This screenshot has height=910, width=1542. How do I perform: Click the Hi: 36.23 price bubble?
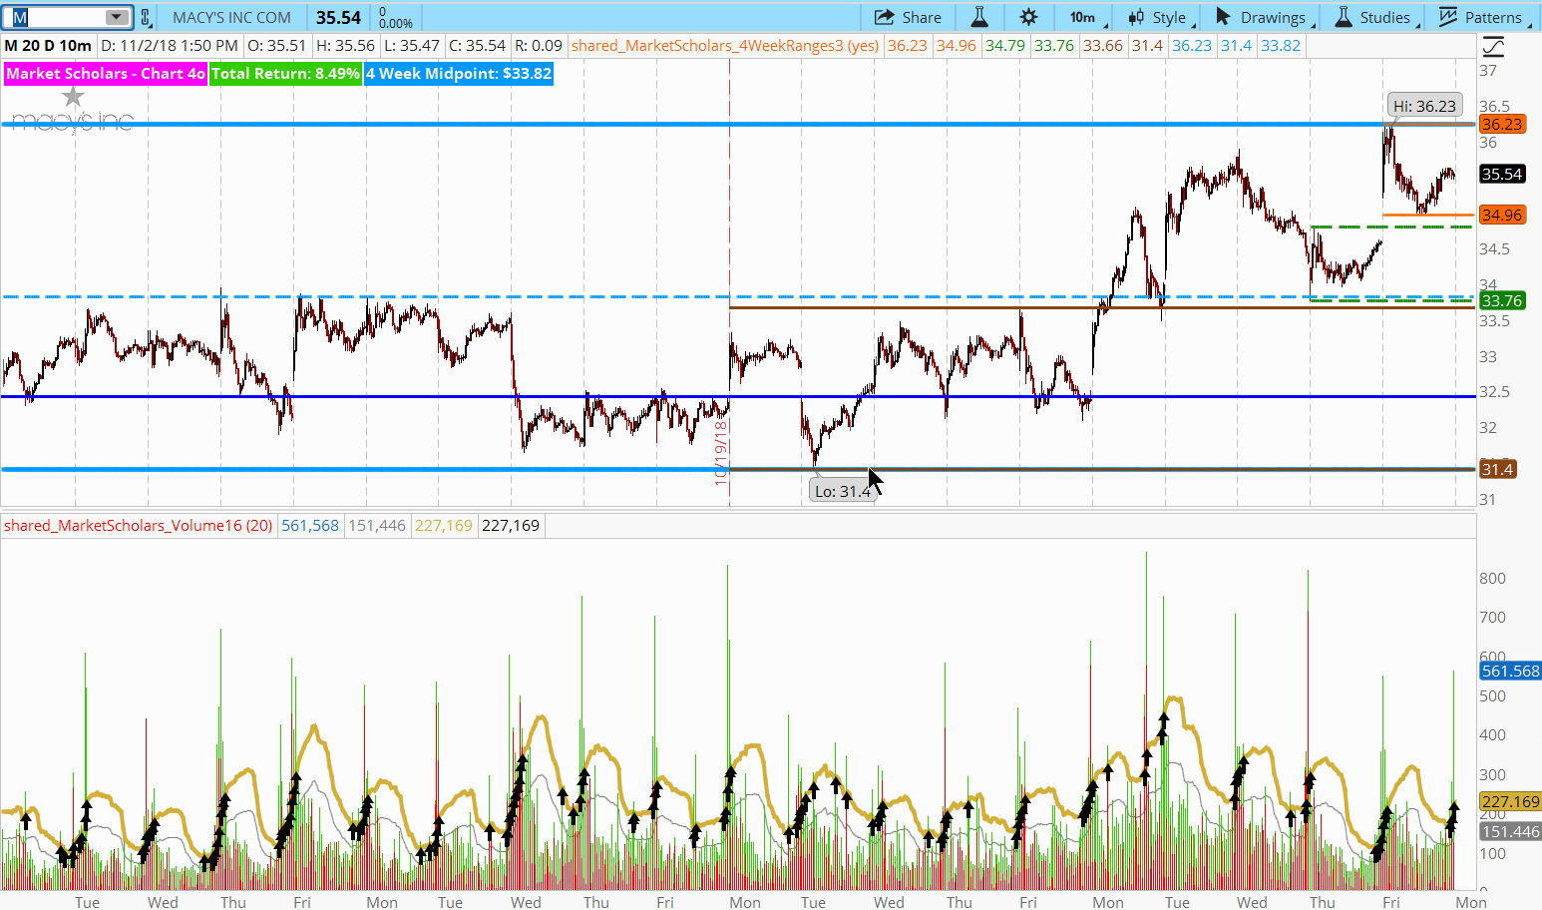(1424, 106)
